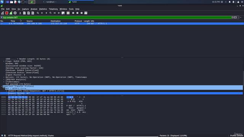Image resolution: width=244 pixels, height=137 pixels.
Task: Toggle auto-scroll during live capture
Action: (63, 13)
